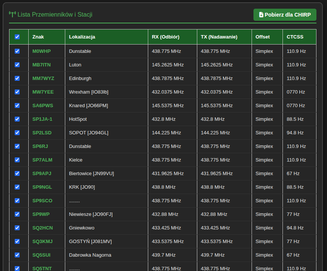Click the file download icon in CHIRP button
Screen dimensions: 327x271
[x=261, y=15]
